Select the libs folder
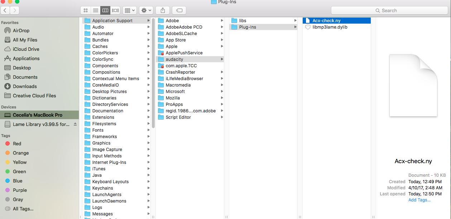Image resolution: width=451 pixels, height=219 pixels. pyautogui.click(x=263, y=20)
